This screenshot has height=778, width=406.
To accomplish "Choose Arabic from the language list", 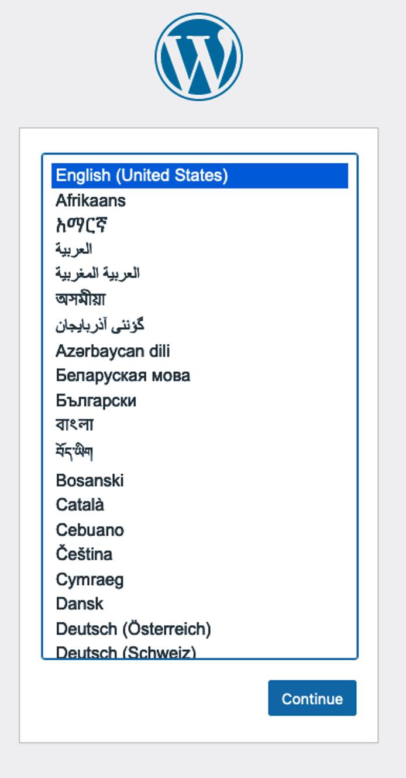I will (76, 249).
